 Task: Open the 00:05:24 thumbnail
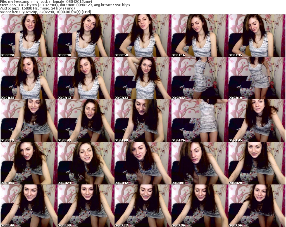point(86,163)
